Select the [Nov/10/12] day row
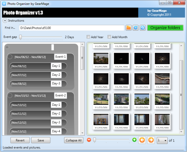187x152 pixels. pyautogui.click(x=38, y=105)
